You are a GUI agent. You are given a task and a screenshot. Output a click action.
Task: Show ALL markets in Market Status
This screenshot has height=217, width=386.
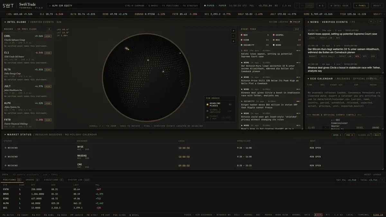(x=377, y=135)
